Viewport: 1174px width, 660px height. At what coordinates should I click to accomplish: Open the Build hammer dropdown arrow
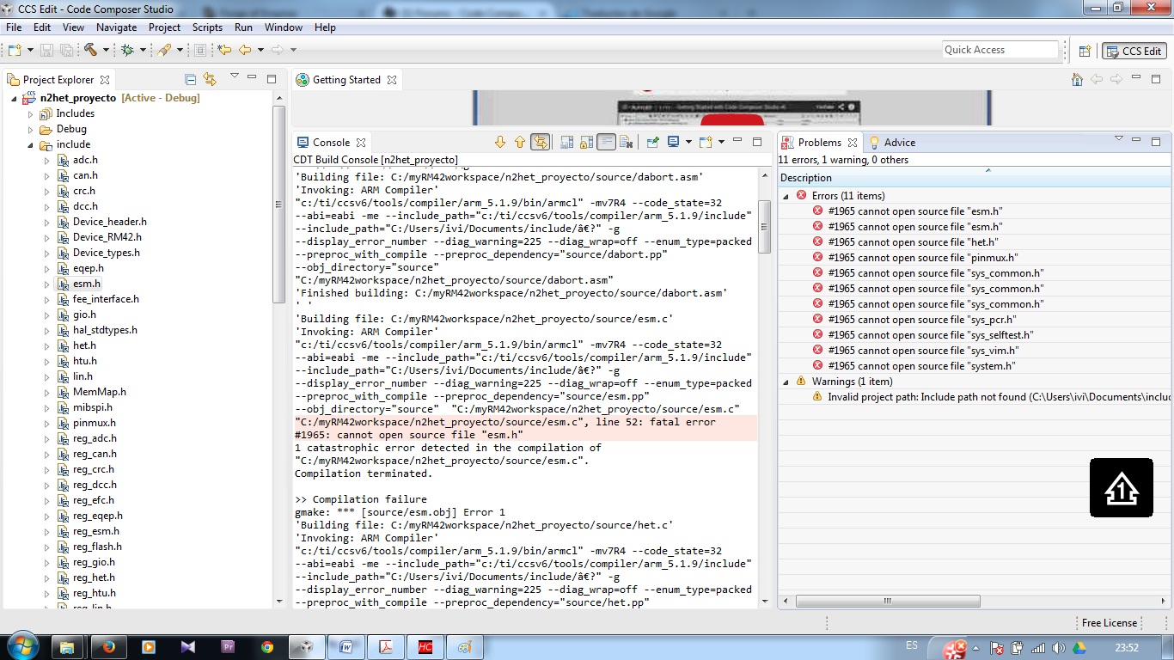click(106, 50)
